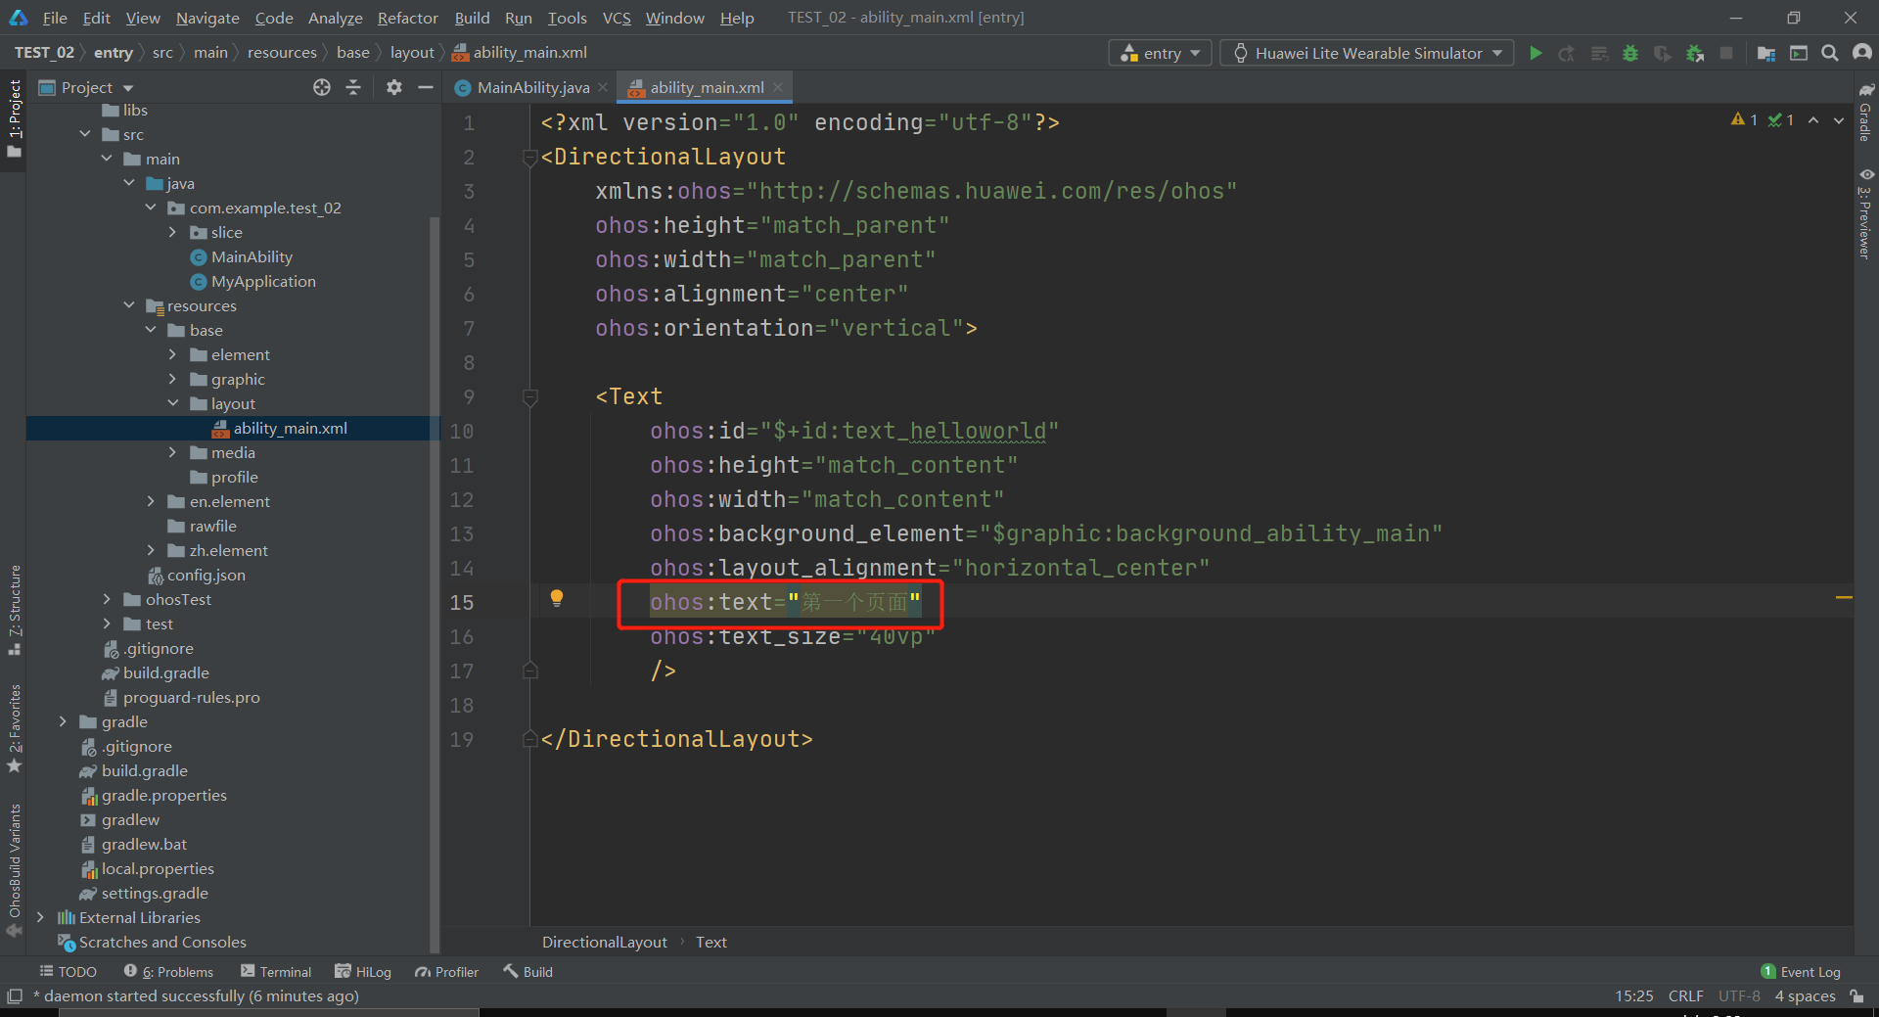Open the Previewer side tool window
The height and width of the screenshot is (1017, 1879).
click(1865, 213)
